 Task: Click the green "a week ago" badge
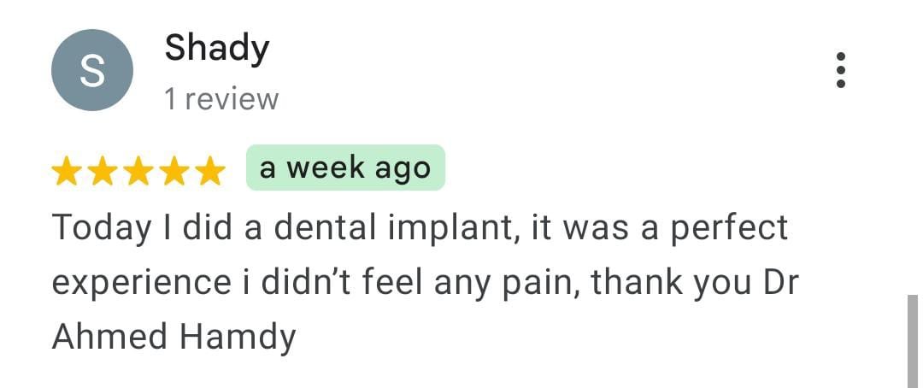[345, 168]
